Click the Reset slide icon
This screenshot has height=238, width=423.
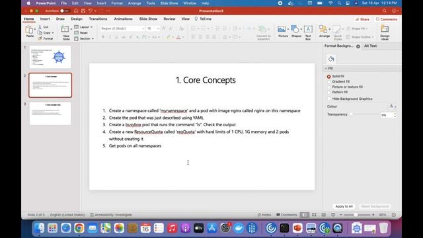77,32
